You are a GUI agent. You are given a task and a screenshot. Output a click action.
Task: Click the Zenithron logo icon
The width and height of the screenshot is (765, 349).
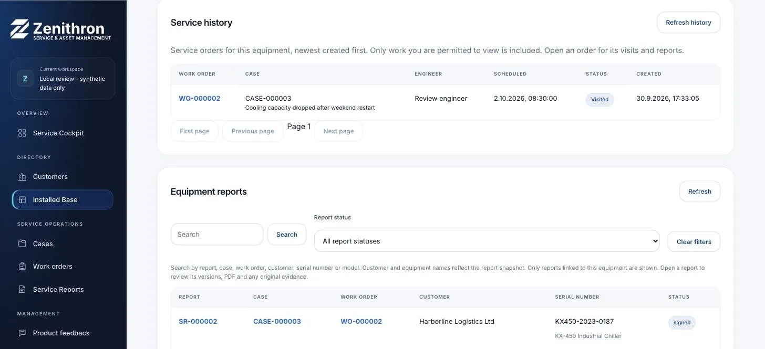[x=19, y=29]
